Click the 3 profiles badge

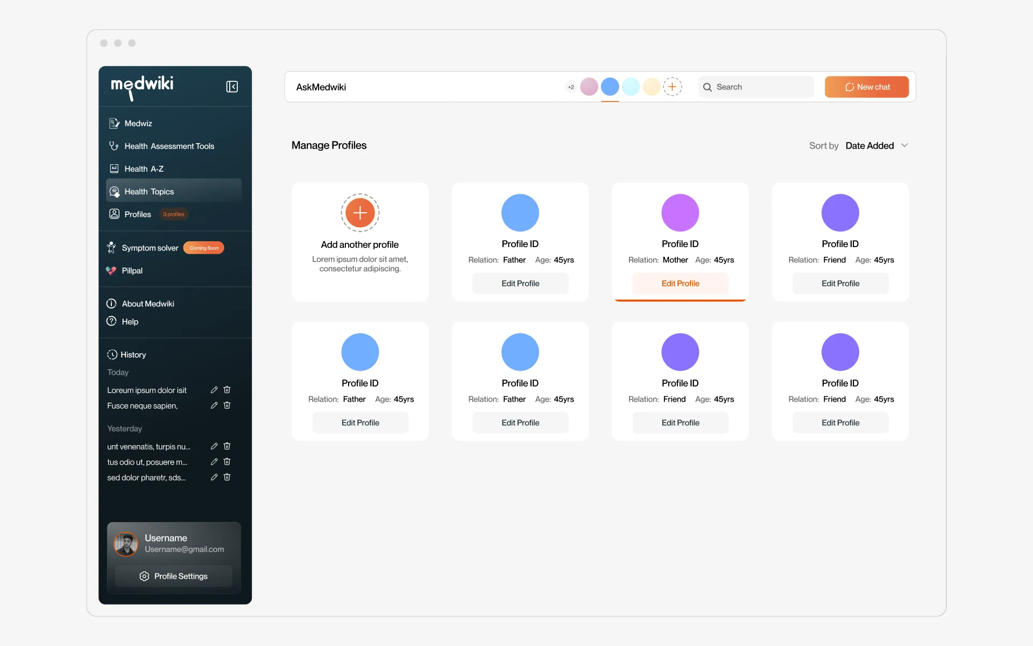point(174,214)
